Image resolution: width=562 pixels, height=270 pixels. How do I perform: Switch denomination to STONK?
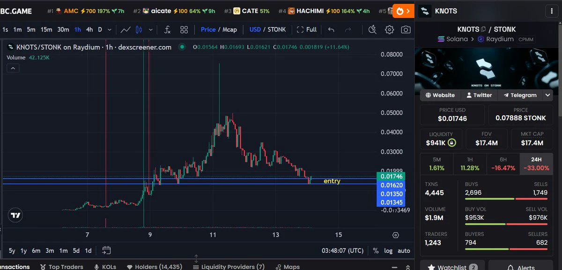[276, 29]
